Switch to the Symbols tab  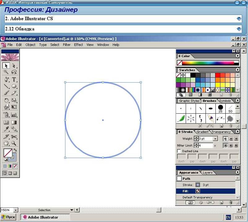coord(225,101)
